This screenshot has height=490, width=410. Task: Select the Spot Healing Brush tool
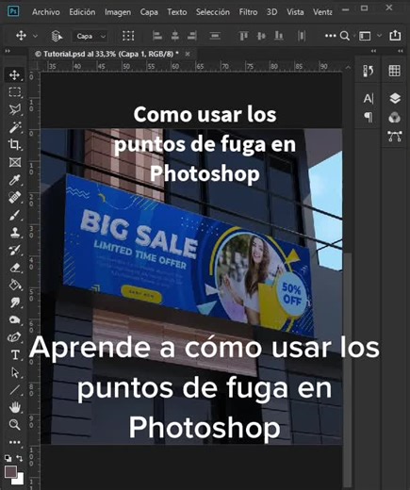tap(15, 197)
